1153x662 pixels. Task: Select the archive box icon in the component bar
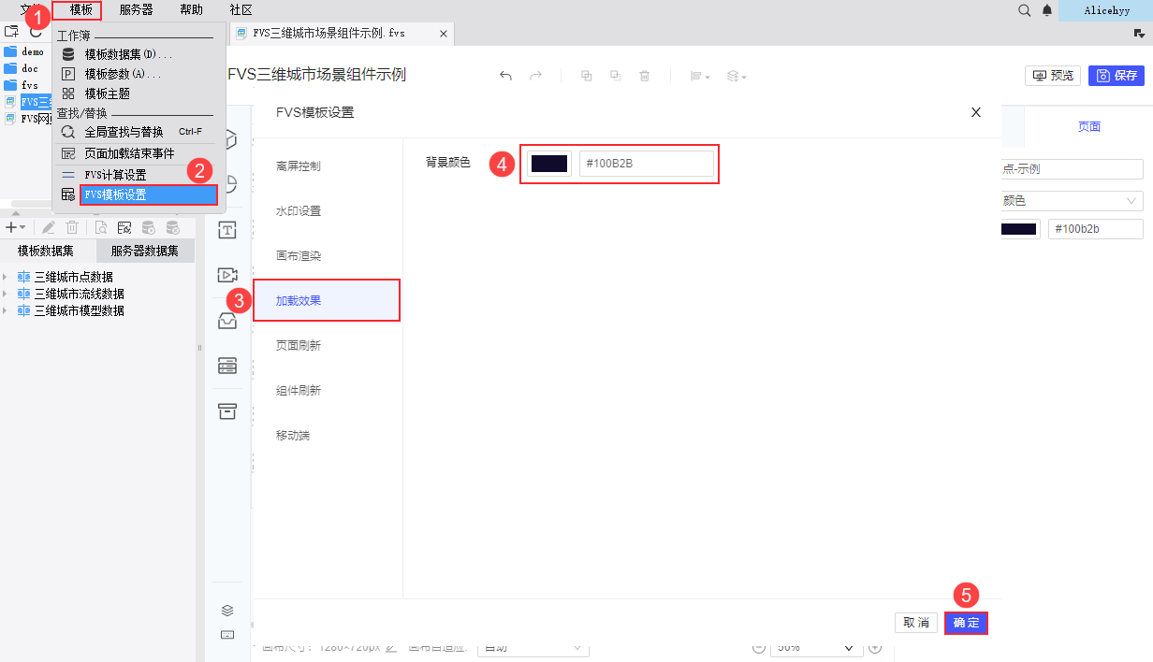tap(227, 410)
